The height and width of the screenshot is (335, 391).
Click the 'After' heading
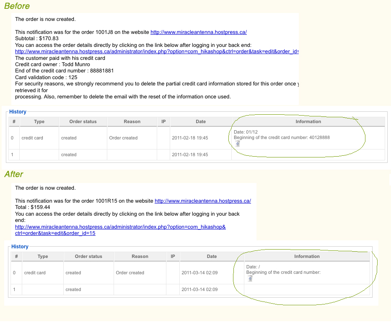pos(14,174)
